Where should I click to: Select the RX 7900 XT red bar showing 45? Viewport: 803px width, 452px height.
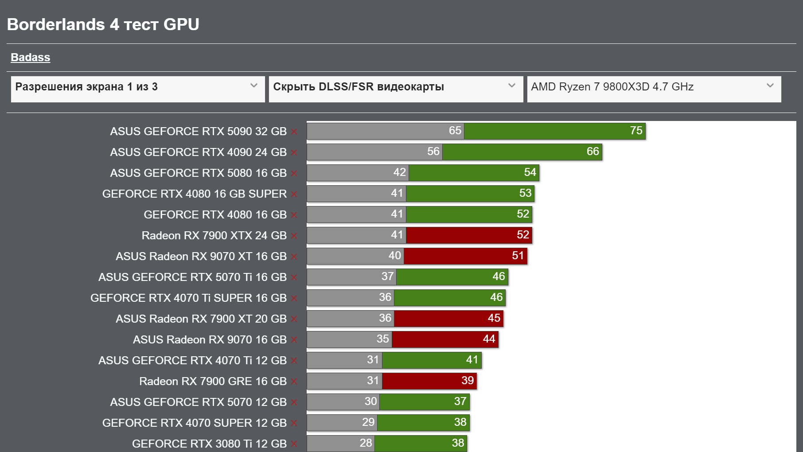448,319
